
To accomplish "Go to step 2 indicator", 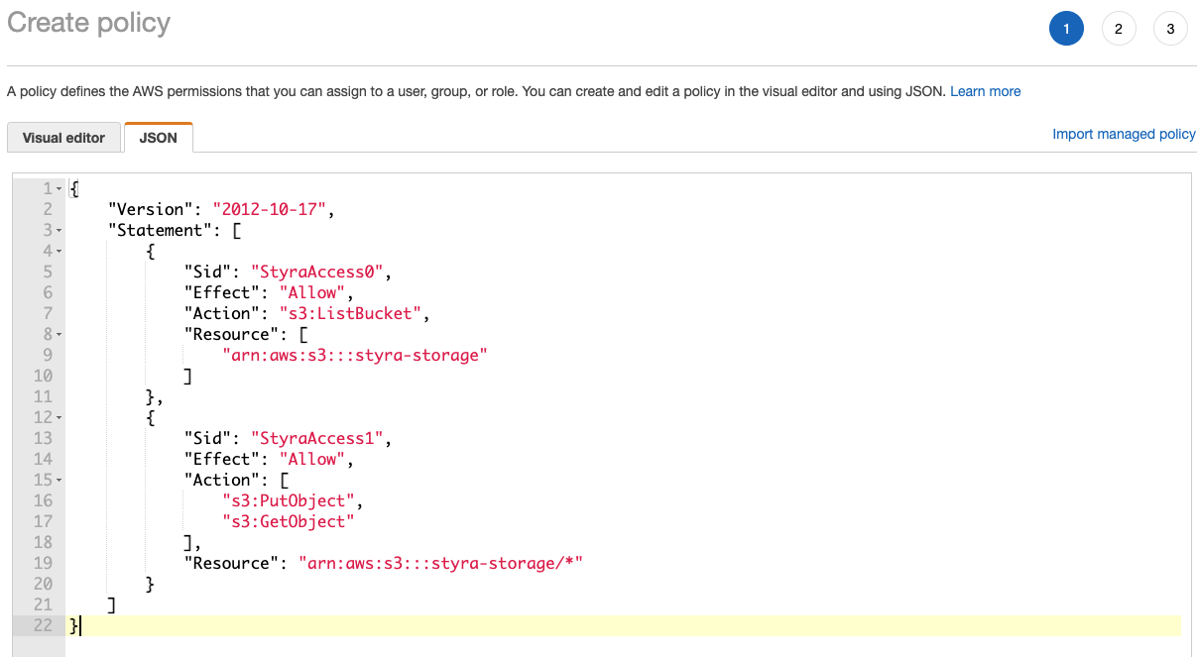I will (1119, 29).
